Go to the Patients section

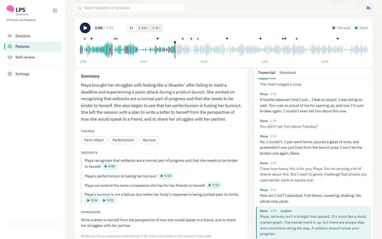(x=33, y=46)
